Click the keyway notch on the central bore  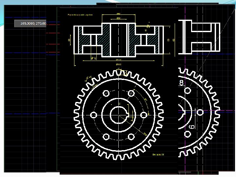point(128,115)
